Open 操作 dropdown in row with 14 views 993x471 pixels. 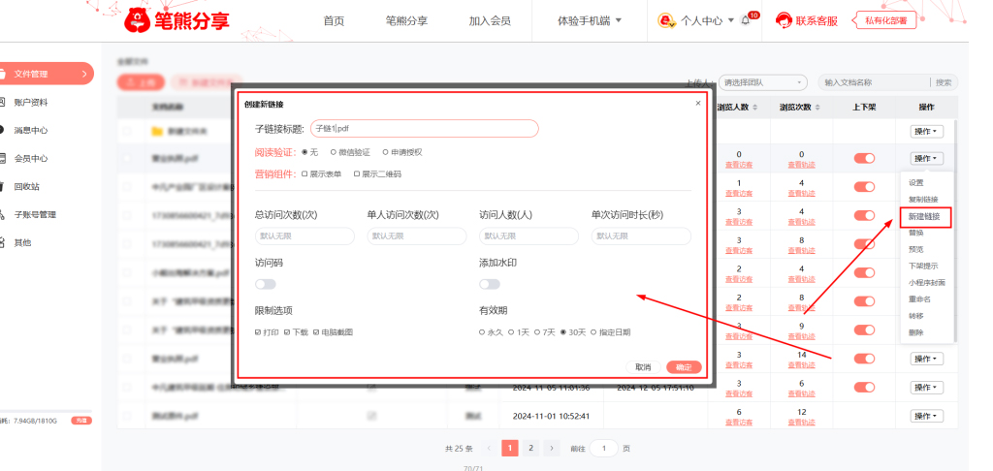coord(927,359)
